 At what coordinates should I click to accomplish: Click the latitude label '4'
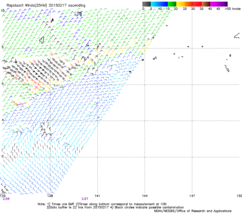(x=3, y=120)
